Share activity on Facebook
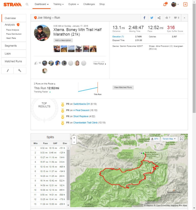Viewport: 196px width, 210px height. 144,18
